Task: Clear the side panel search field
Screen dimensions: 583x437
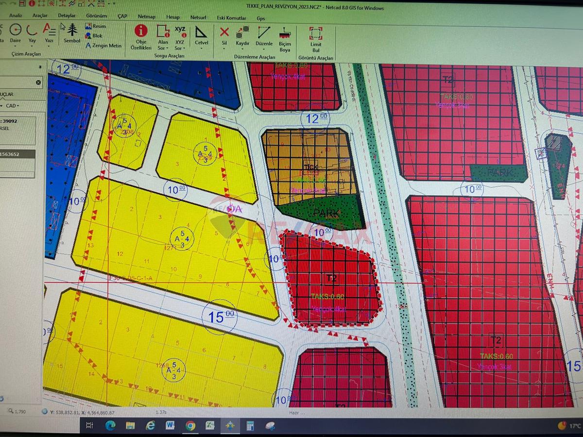Action: click(x=38, y=83)
